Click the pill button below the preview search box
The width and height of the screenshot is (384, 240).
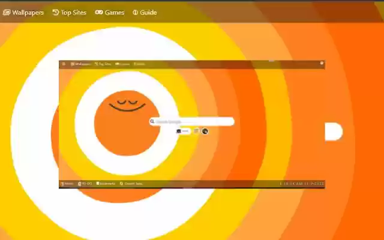pos(183,131)
